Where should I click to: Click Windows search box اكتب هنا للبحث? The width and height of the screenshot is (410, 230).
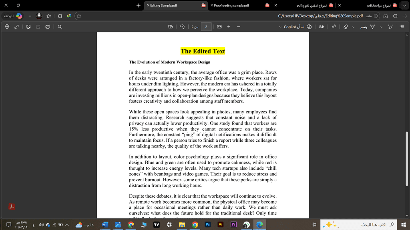pyautogui.click(x=358, y=224)
